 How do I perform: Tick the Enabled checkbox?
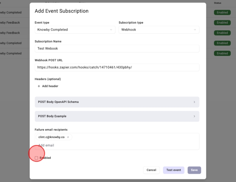[x=36, y=158]
